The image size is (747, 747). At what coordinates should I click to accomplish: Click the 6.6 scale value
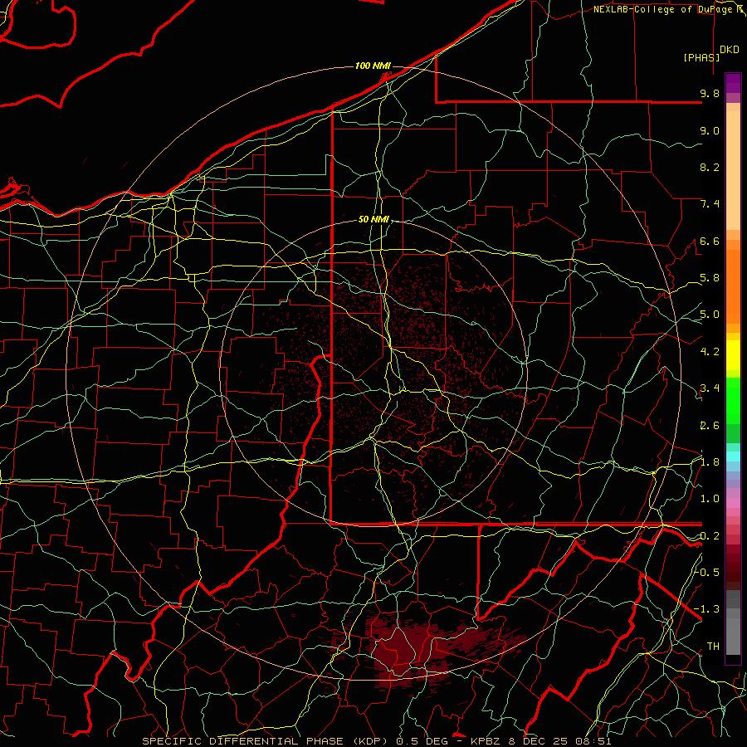[710, 242]
